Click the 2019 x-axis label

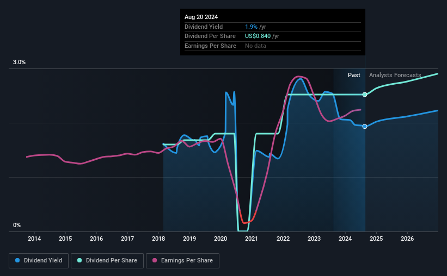[189, 239]
